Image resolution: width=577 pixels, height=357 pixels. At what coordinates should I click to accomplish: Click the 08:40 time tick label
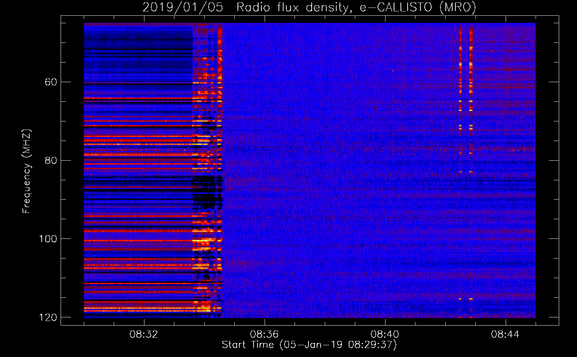[x=385, y=335]
